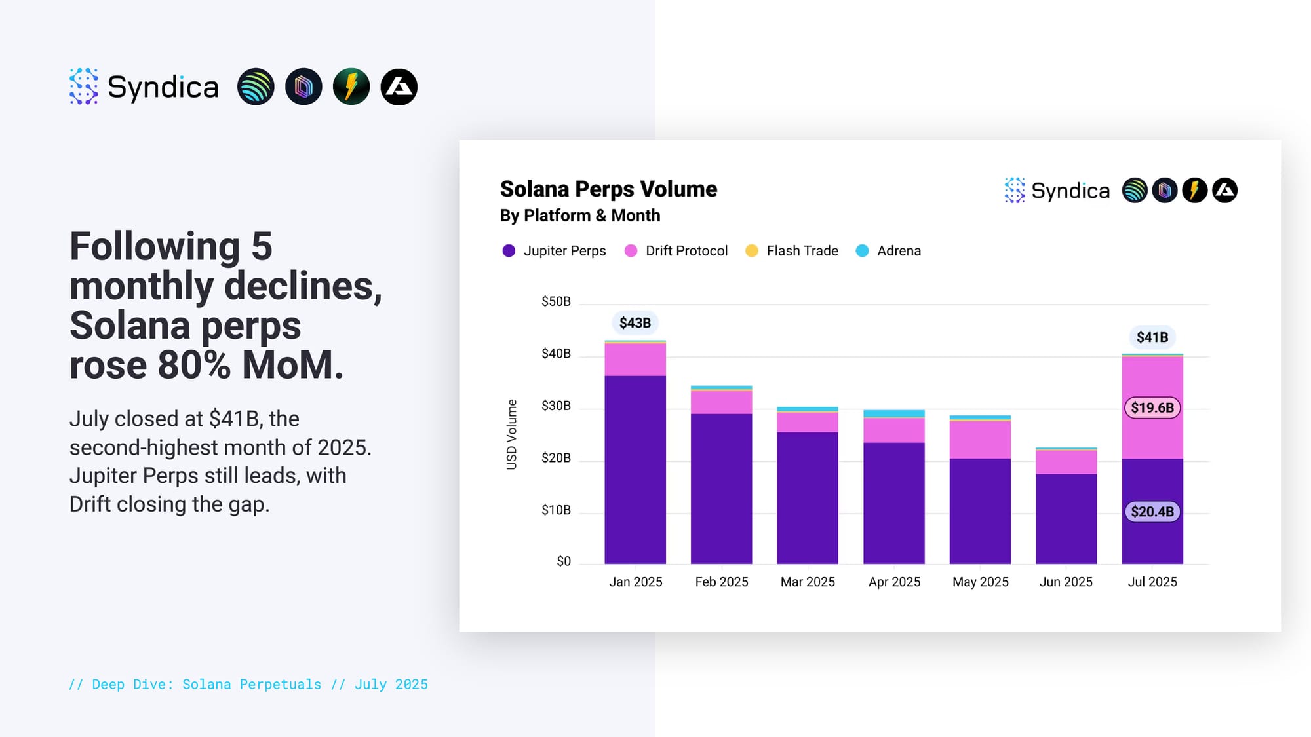Click the Drift Protocol icon in left header

pos(303,86)
